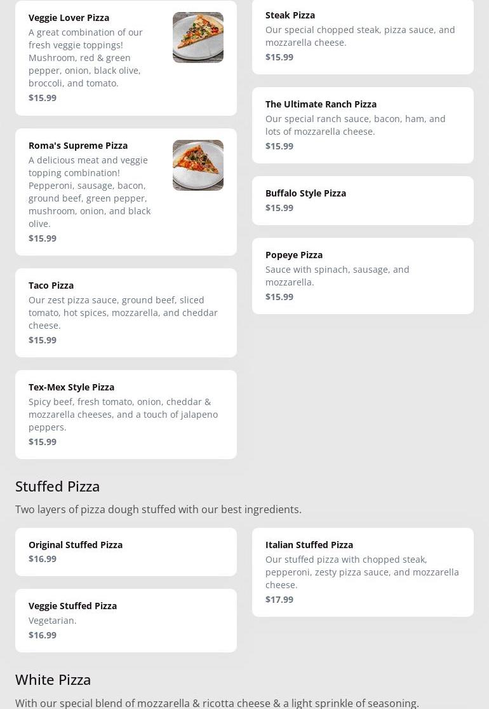489x709 pixels.
Task: Click the Popeye Pizza description text
Action: [x=337, y=276]
